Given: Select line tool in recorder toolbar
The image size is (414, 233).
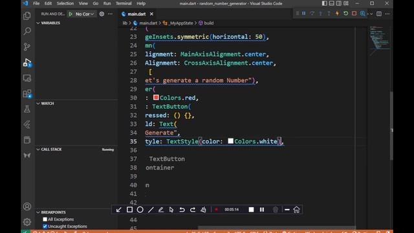Looking at the screenshot, I should 151,210.
